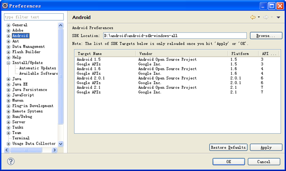
Task: Select the General preference category
Action: pyautogui.click(x=20, y=25)
